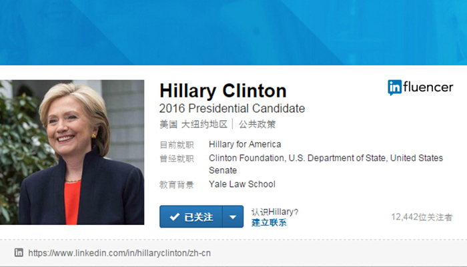Toggle the 已关注 following button
467x267 pixels.
(x=191, y=217)
